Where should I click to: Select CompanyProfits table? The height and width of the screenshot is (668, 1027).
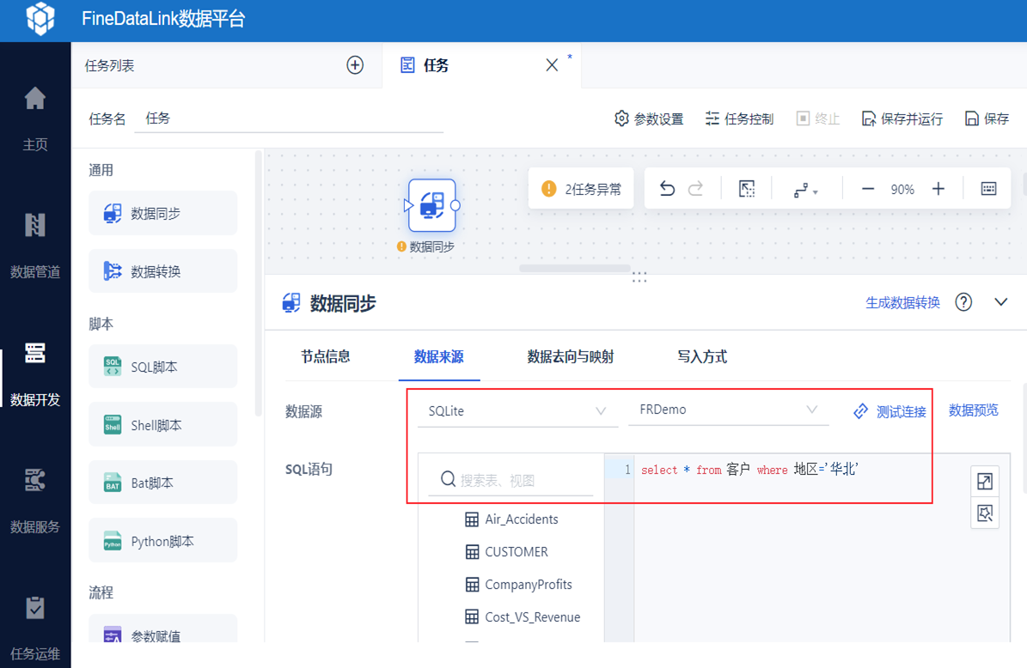point(518,585)
